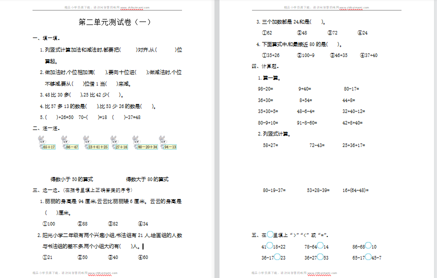Screen dimensions: 437x278
Task: Click the problem 48−6−4=
Action: (305, 111)
